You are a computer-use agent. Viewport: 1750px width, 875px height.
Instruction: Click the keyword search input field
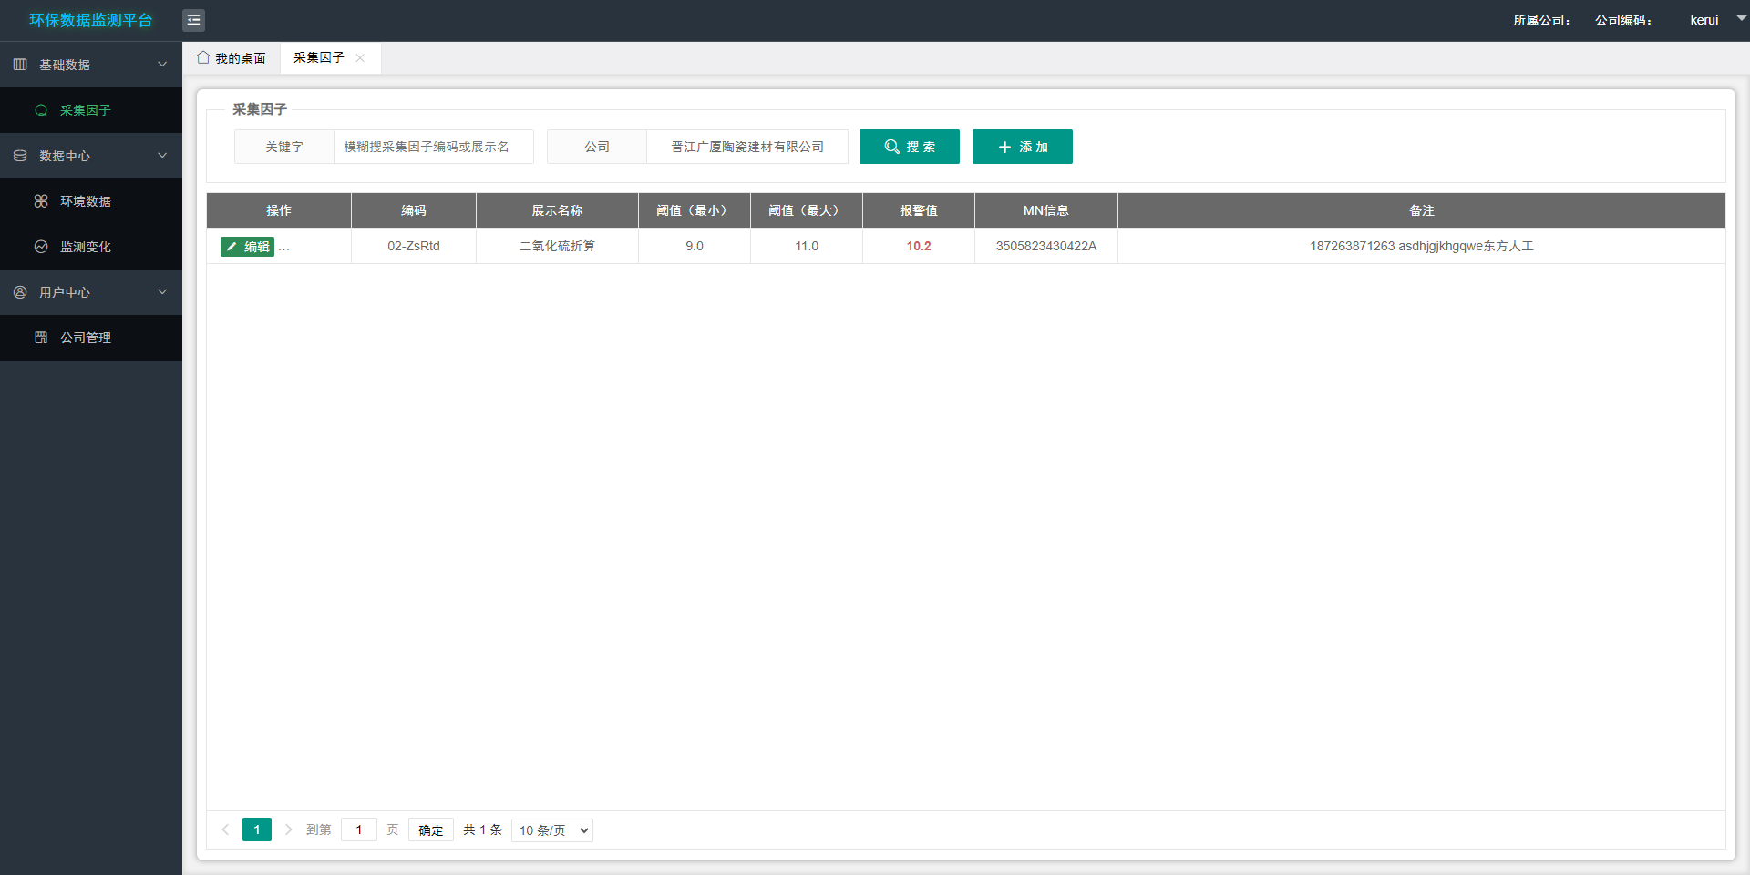[x=433, y=147]
